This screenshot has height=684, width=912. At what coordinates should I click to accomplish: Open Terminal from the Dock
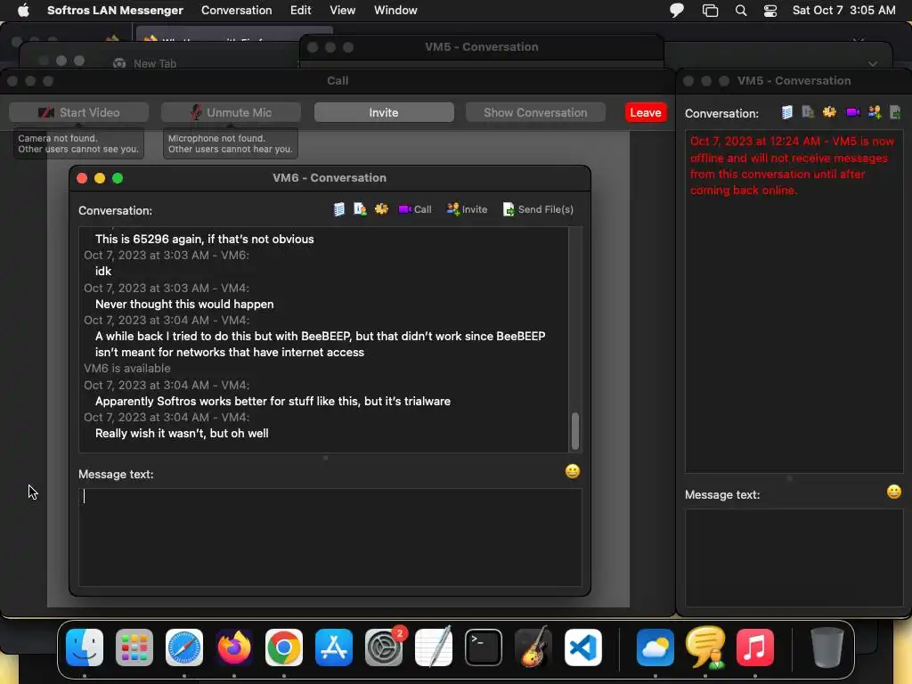[484, 647]
